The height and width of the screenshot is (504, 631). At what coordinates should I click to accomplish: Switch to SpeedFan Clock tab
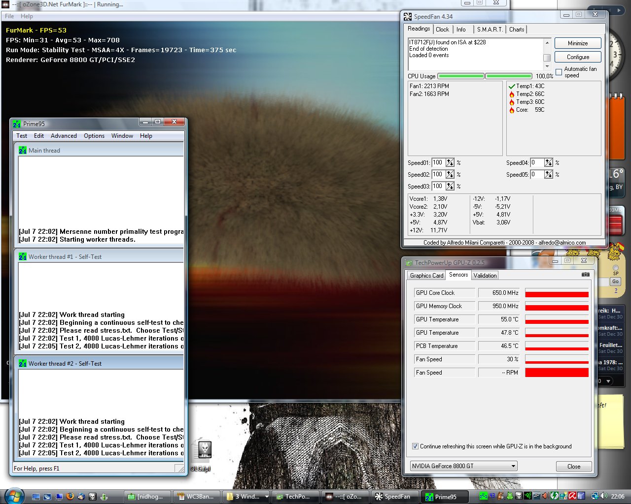click(x=442, y=30)
